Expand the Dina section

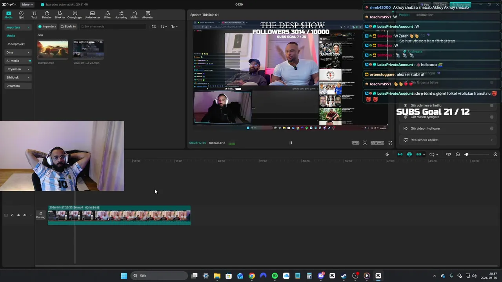[x=28, y=52]
